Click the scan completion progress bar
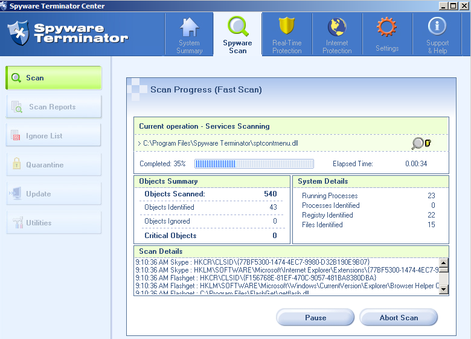This screenshot has width=471, height=339. click(x=254, y=164)
